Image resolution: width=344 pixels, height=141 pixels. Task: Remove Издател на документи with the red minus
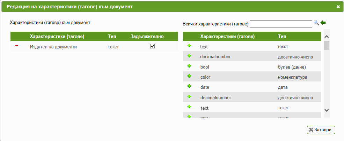pos(17,46)
